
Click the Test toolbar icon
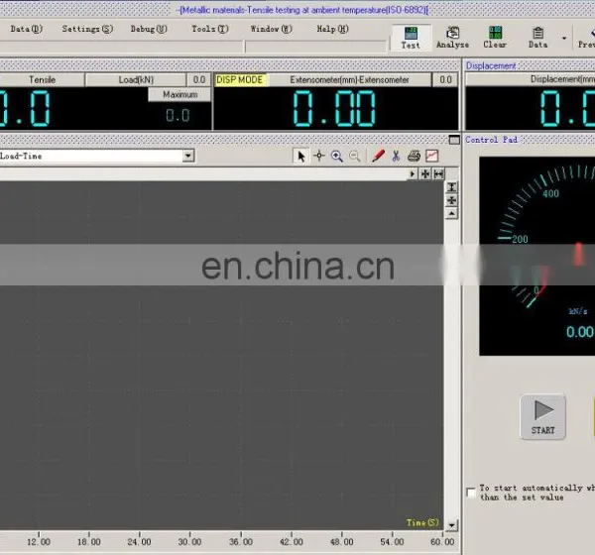pos(411,38)
